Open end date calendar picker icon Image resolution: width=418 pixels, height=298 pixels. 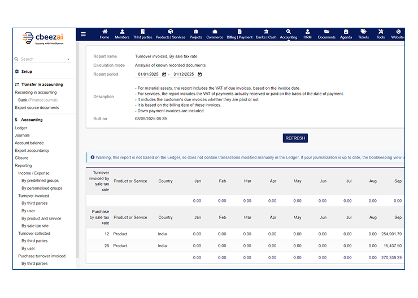(x=200, y=74)
